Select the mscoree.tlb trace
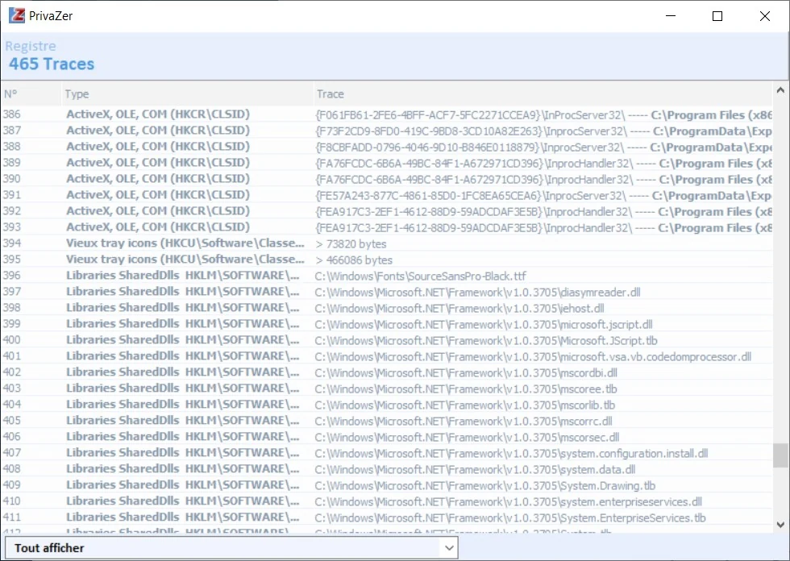The width and height of the screenshot is (790, 561). [x=386, y=389]
